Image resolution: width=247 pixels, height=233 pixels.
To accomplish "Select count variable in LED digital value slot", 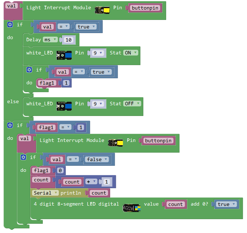I will click(176, 204).
